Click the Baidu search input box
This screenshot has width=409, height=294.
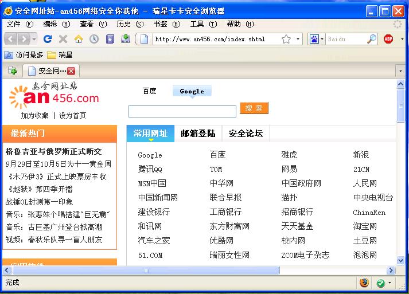tap(346, 39)
